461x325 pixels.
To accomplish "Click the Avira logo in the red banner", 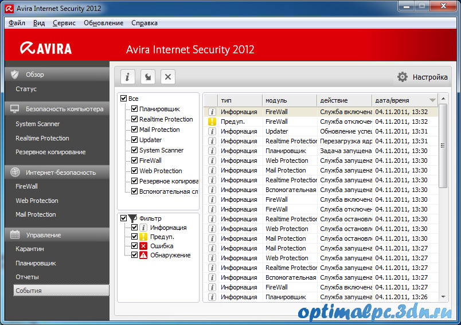I will (46, 49).
